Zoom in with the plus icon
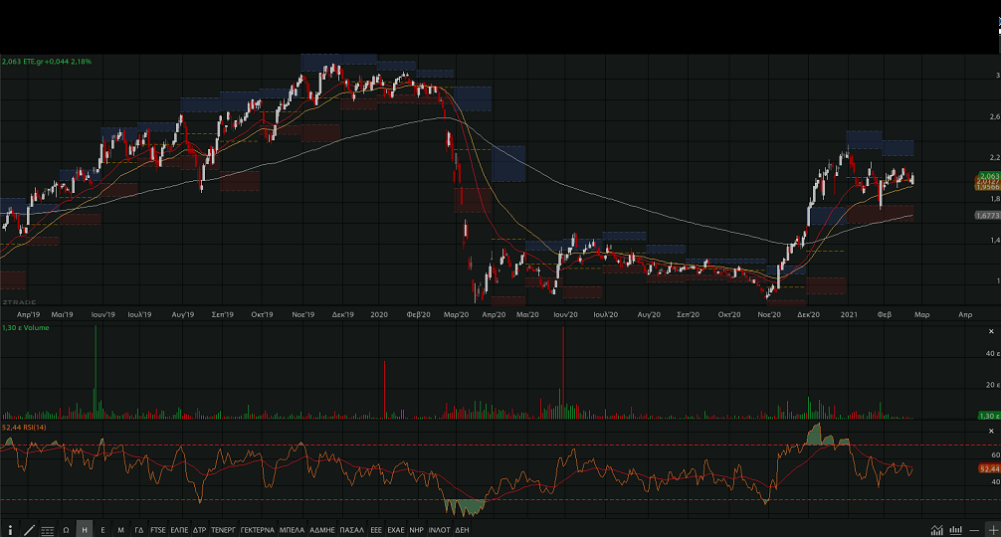The image size is (1001, 537). (992, 530)
